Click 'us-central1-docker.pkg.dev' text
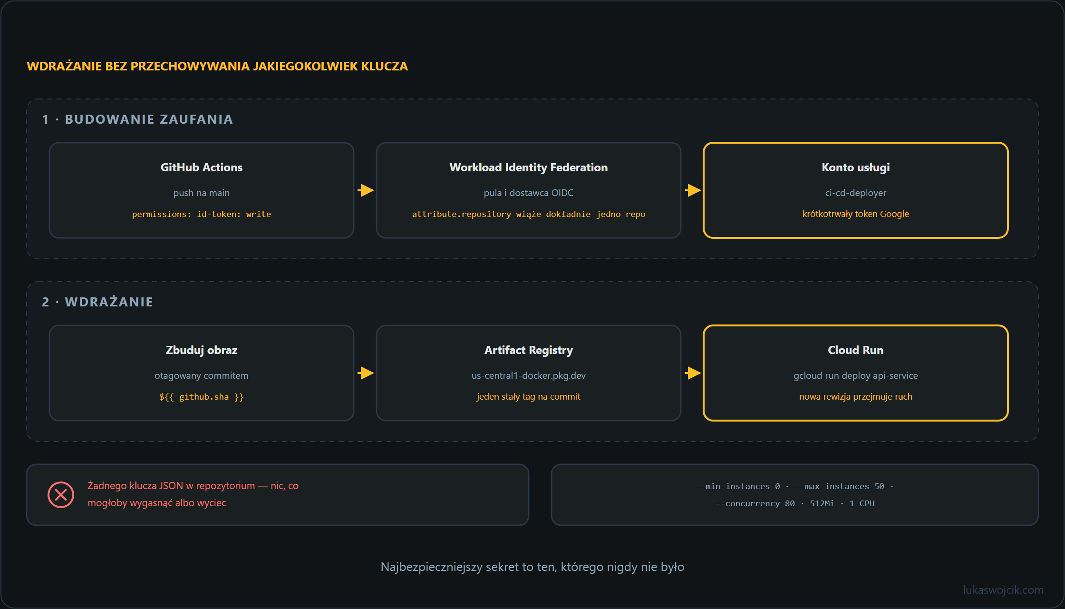Screen dimensions: 1065x609 click(x=529, y=375)
